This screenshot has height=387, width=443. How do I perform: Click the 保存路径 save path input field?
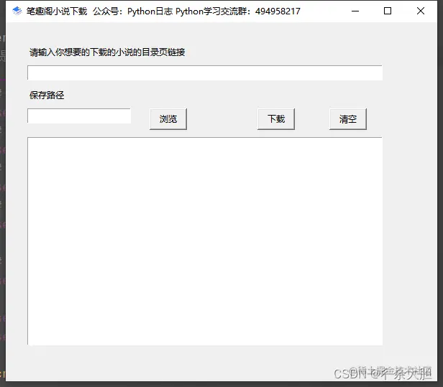[x=79, y=116]
